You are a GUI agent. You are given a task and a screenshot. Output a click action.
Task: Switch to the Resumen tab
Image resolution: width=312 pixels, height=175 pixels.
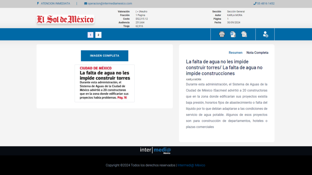(x=236, y=53)
